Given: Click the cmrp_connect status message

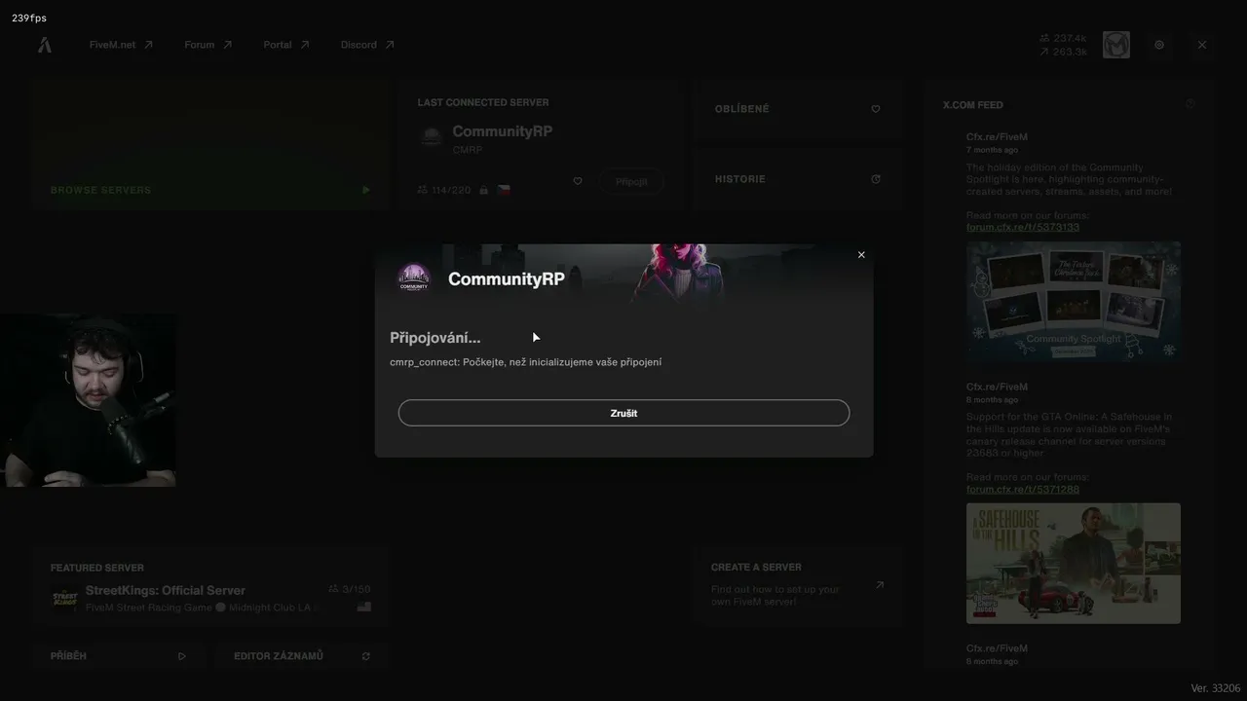Looking at the screenshot, I should coord(526,362).
